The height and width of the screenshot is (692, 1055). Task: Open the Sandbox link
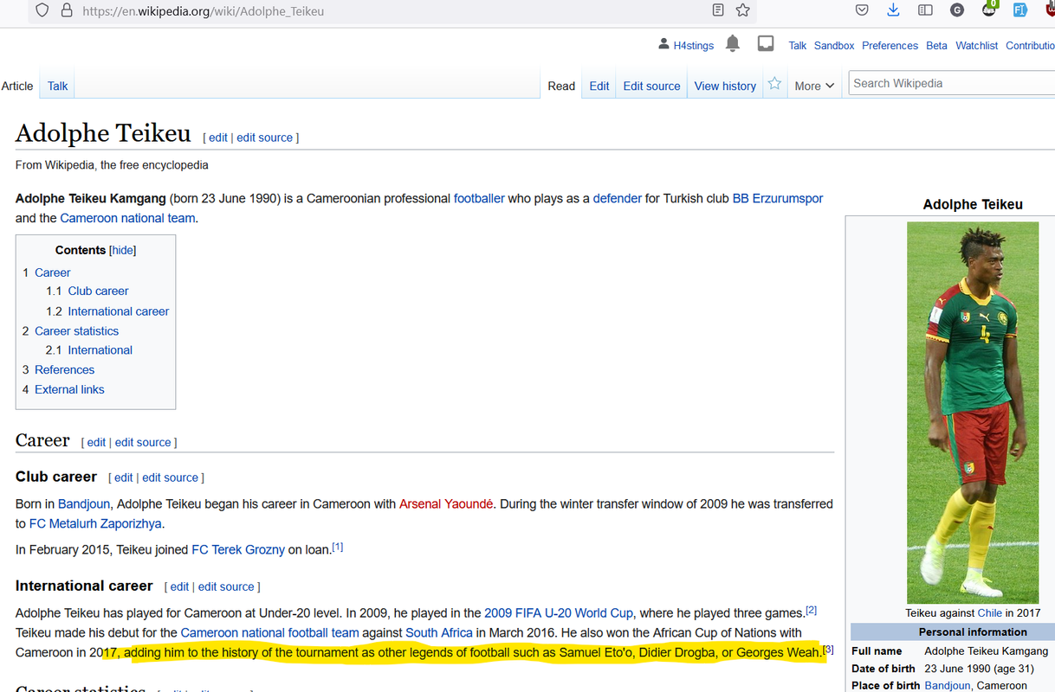pyautogui.click(x=834, y=46)
